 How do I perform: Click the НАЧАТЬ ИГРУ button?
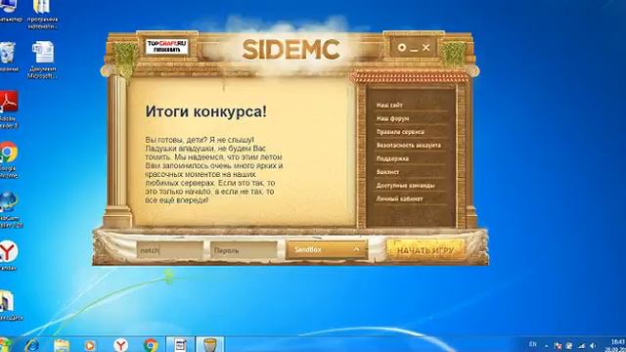pyautogui.click(x=425, y=250)
